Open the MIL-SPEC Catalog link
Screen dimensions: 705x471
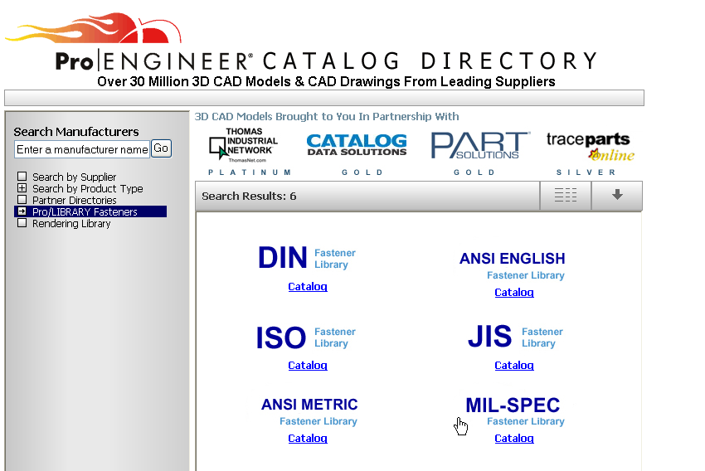click(x=514, y=439)
